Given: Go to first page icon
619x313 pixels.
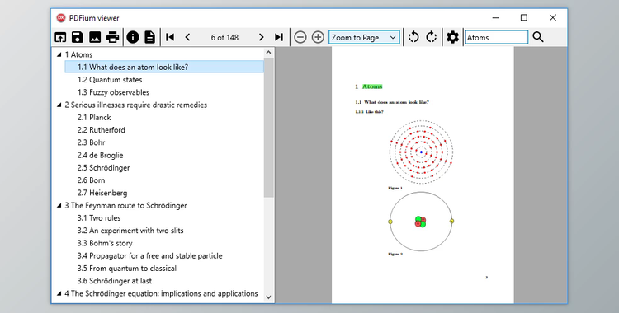Looking at the screenshot, I should coord(170,37).
